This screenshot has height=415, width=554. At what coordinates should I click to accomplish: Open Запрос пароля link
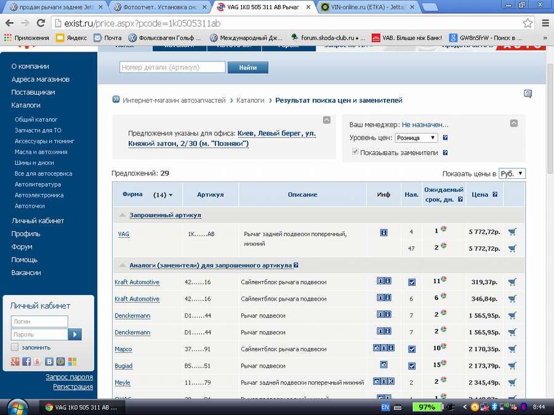click(69, 377)
